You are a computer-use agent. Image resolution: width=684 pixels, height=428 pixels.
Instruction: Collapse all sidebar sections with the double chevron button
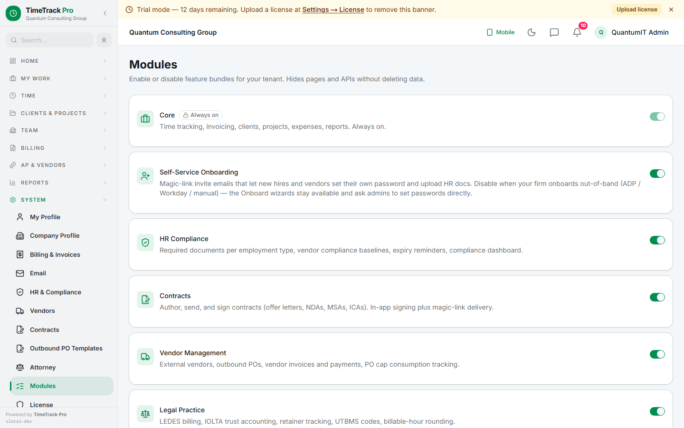(104, 40)
